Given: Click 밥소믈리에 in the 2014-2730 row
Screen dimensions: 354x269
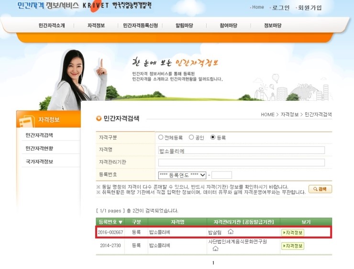Looking at the screenshot, I should pos(160,245).
